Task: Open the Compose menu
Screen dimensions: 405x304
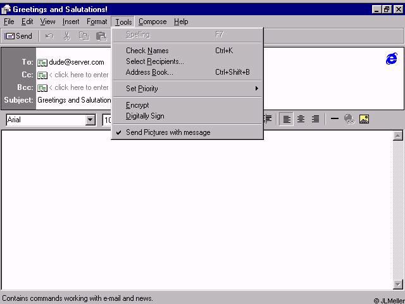Action: click(x=153, y=22)
